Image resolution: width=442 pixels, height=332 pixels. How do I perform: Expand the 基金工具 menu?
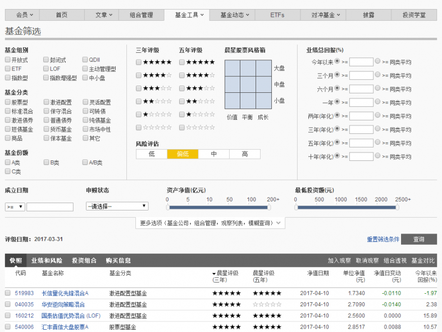point(187,15)
